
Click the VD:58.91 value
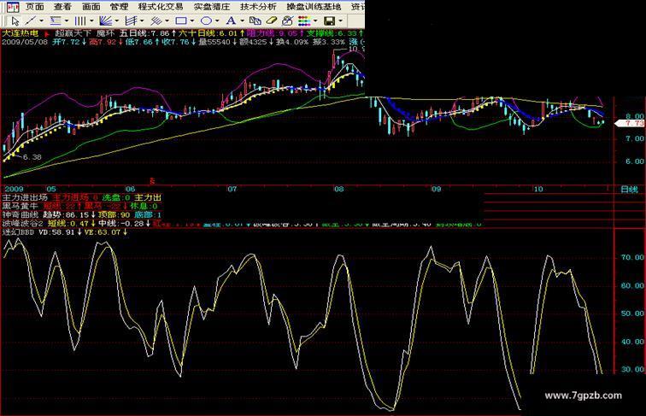pyautogui.click(x=57, y=232)
